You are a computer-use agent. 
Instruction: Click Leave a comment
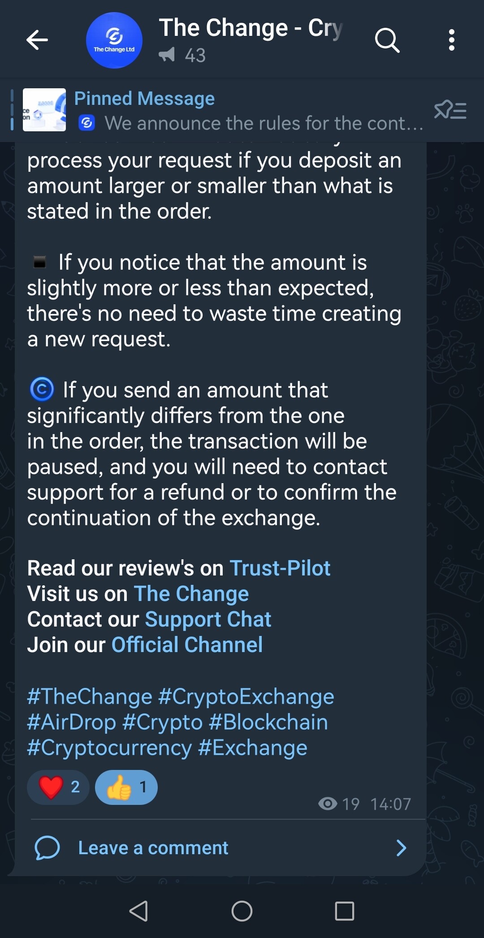[153, 848]
